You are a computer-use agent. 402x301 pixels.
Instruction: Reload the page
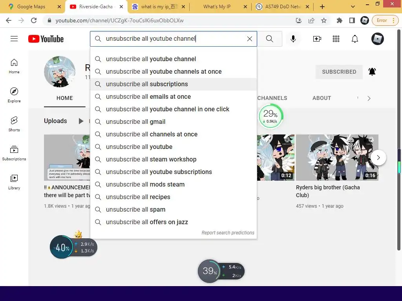34,20
